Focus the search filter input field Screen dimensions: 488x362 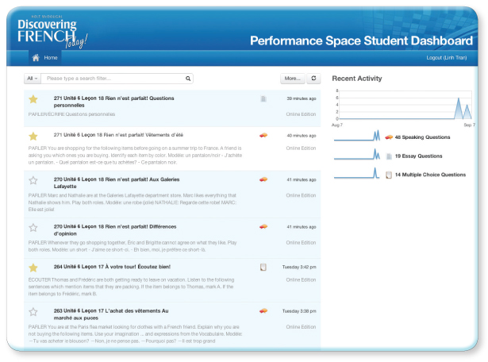click(113, 79)
